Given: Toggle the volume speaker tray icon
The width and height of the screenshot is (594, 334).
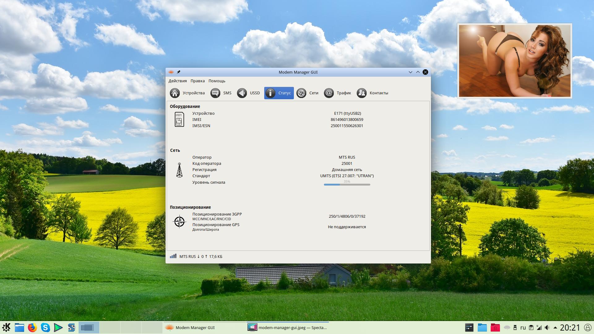Looking at the screenshot, I should 547,328.
